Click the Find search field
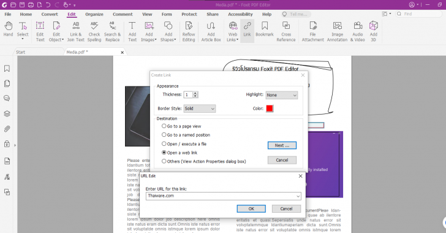The height and width of the screenshot is (233, 446). 420,13
